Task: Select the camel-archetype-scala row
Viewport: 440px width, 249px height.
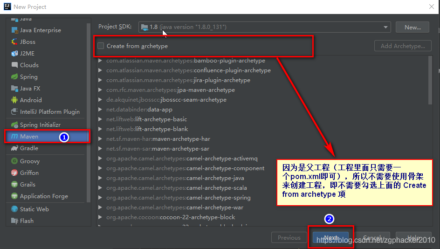Action: point(177,188)
